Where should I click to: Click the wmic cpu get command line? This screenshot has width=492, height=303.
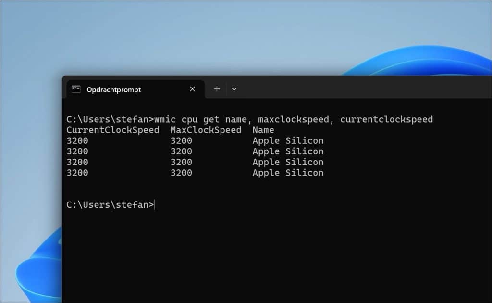tap(249, 119)
